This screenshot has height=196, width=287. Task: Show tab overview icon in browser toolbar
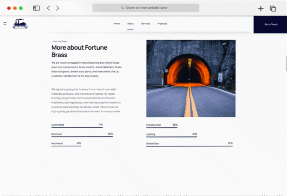click(x=273, y=8)
